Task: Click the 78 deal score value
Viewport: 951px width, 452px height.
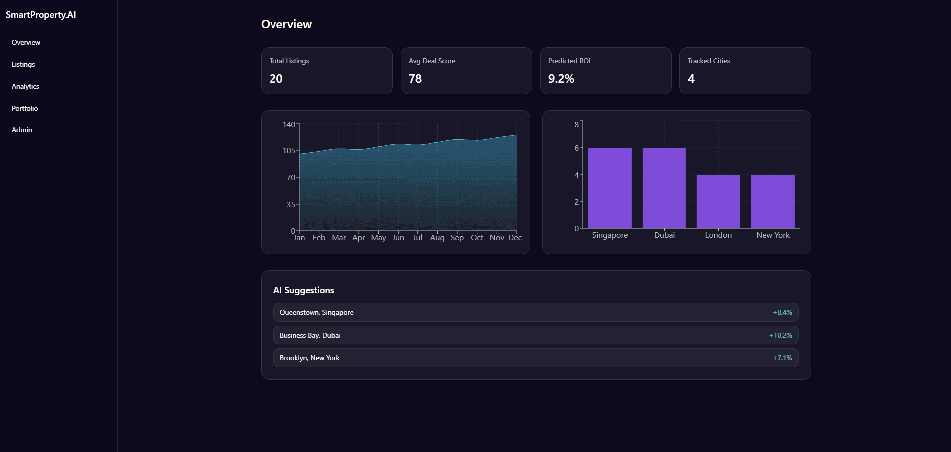Action: coord(415,79)
